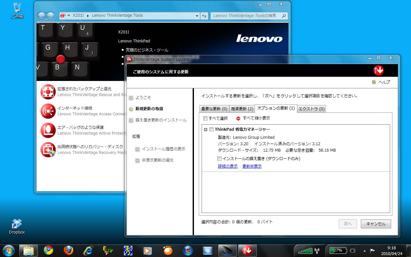This screenshot has width=411, height=257.
Task: Open エア・バッグのような保護 tool
Action: [x=81, y=128]
